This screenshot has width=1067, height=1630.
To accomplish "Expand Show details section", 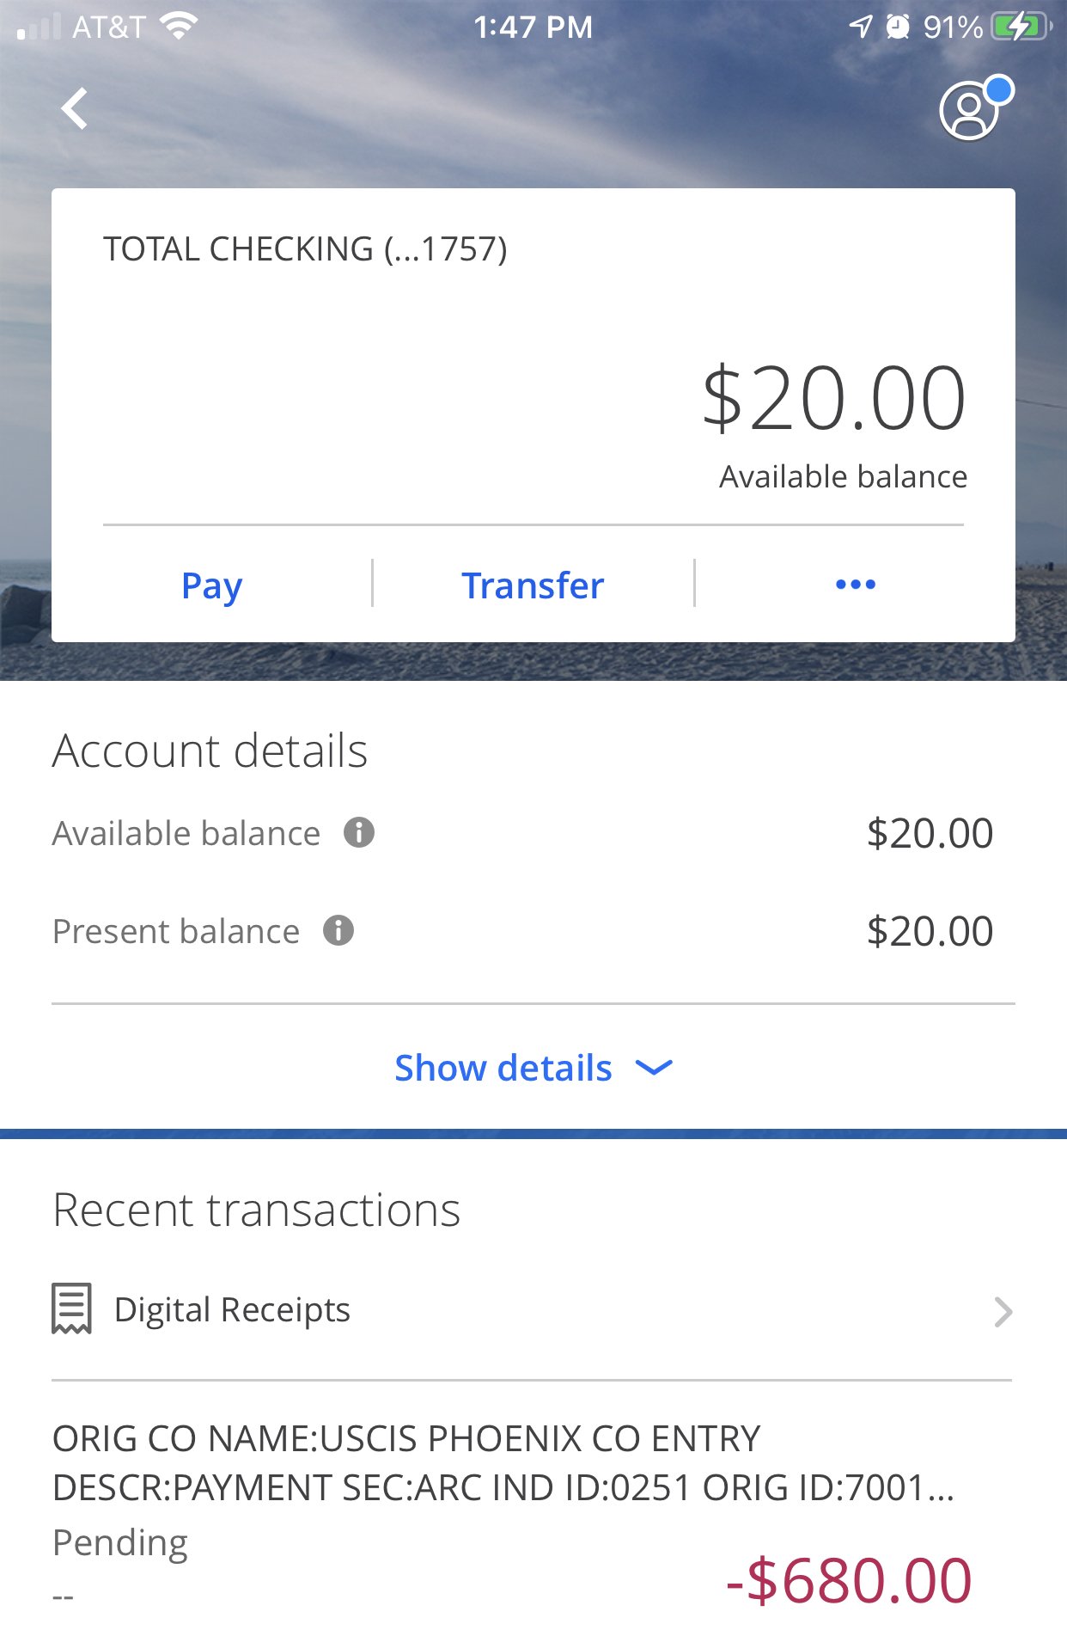I will [503, 1068].
